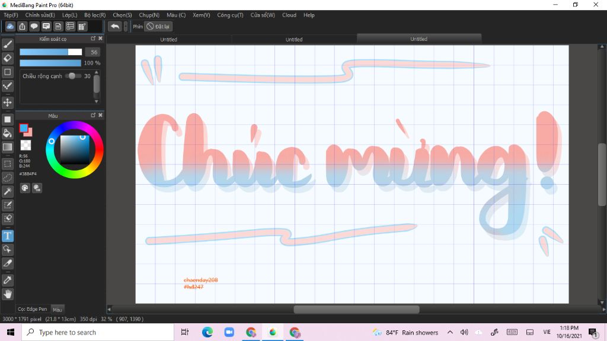
Task: Select the rectangular Select tool
Action: tap(7, 163)
